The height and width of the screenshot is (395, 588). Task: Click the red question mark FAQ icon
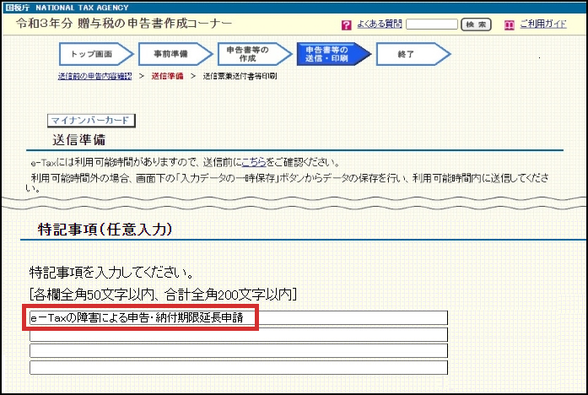coord(346,25)
